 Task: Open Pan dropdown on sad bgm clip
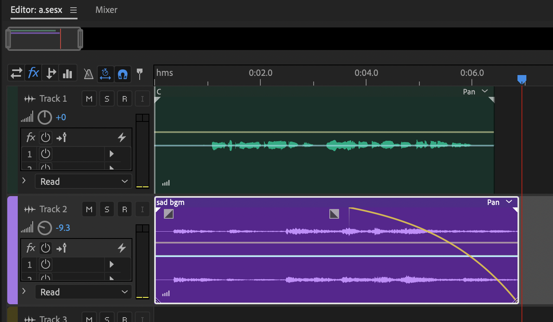point(500,202)
